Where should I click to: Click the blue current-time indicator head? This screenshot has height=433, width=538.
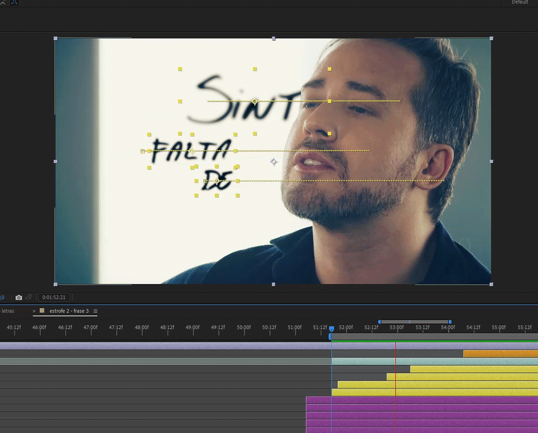tap(331, 329)
